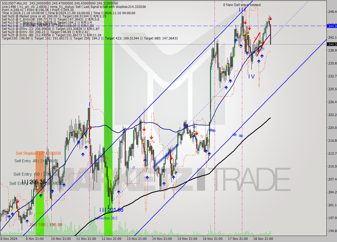Click the 'Sell 100 | 196.89' label
337x242 pixels.
pos(46,225)
